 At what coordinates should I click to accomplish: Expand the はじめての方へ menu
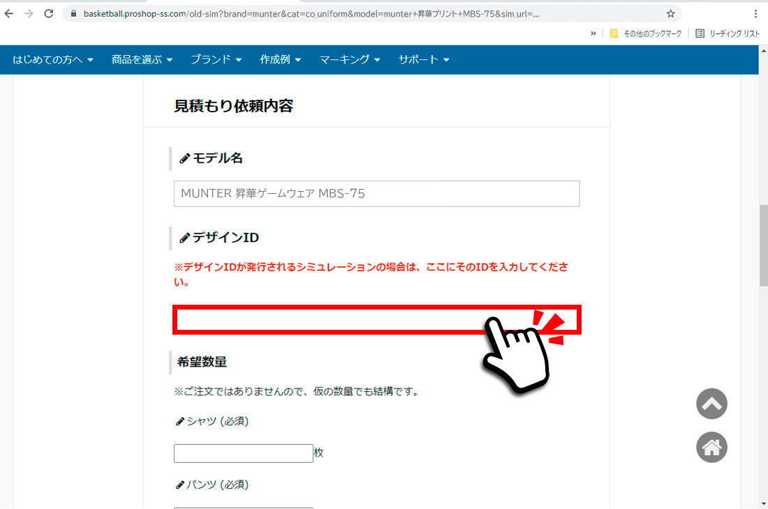click(x=53, y=60)
